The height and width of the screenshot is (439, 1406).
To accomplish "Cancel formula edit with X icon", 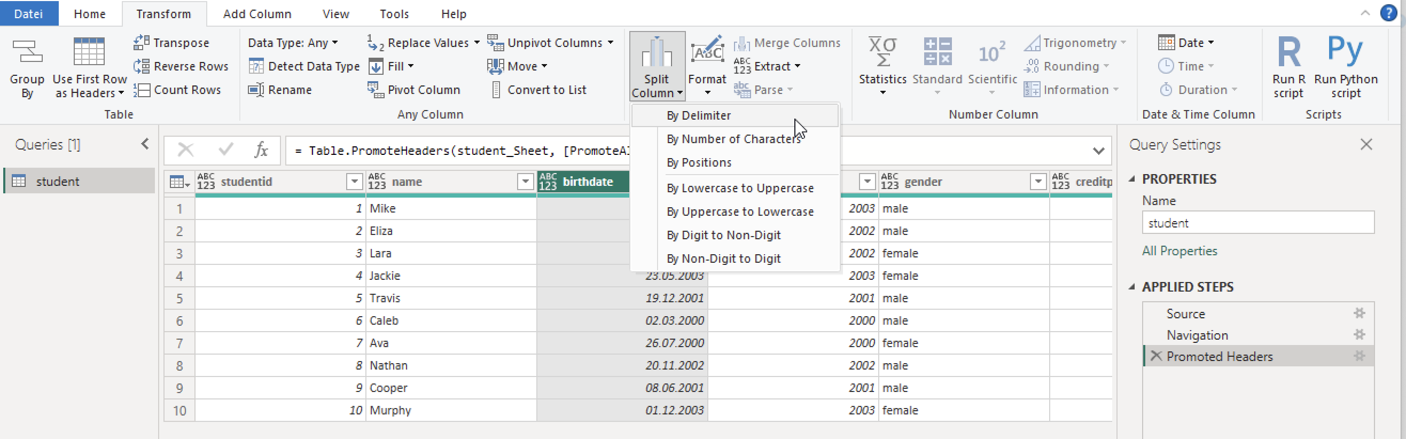I will click(185, 150).
